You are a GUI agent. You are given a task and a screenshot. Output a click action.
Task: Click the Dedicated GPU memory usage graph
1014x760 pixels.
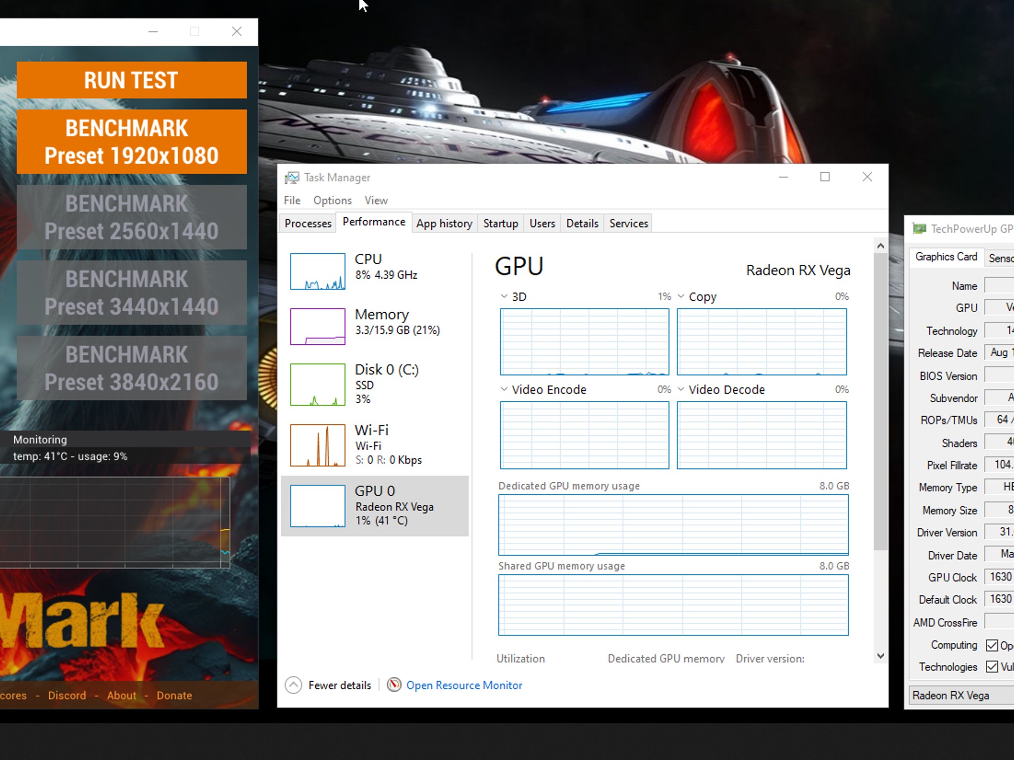[673, 524]
